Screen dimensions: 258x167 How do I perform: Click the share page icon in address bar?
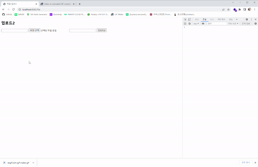point(223,9)
